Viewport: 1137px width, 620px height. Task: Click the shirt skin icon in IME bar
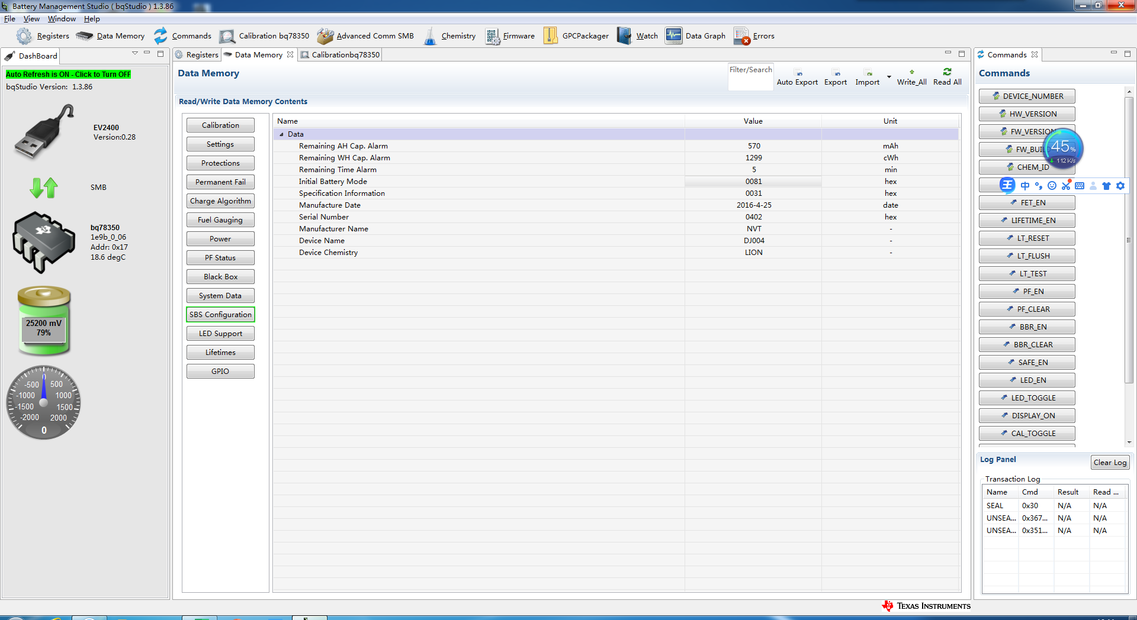coord(1106,186)
